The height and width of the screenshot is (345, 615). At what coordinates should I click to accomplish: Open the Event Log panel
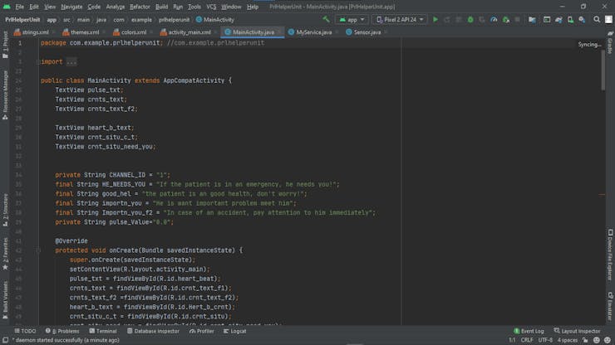pos(529,331)
